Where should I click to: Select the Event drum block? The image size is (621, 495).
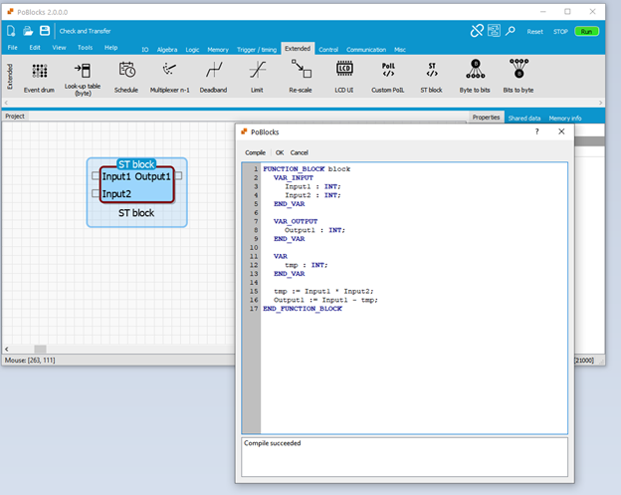pos(39,78)
